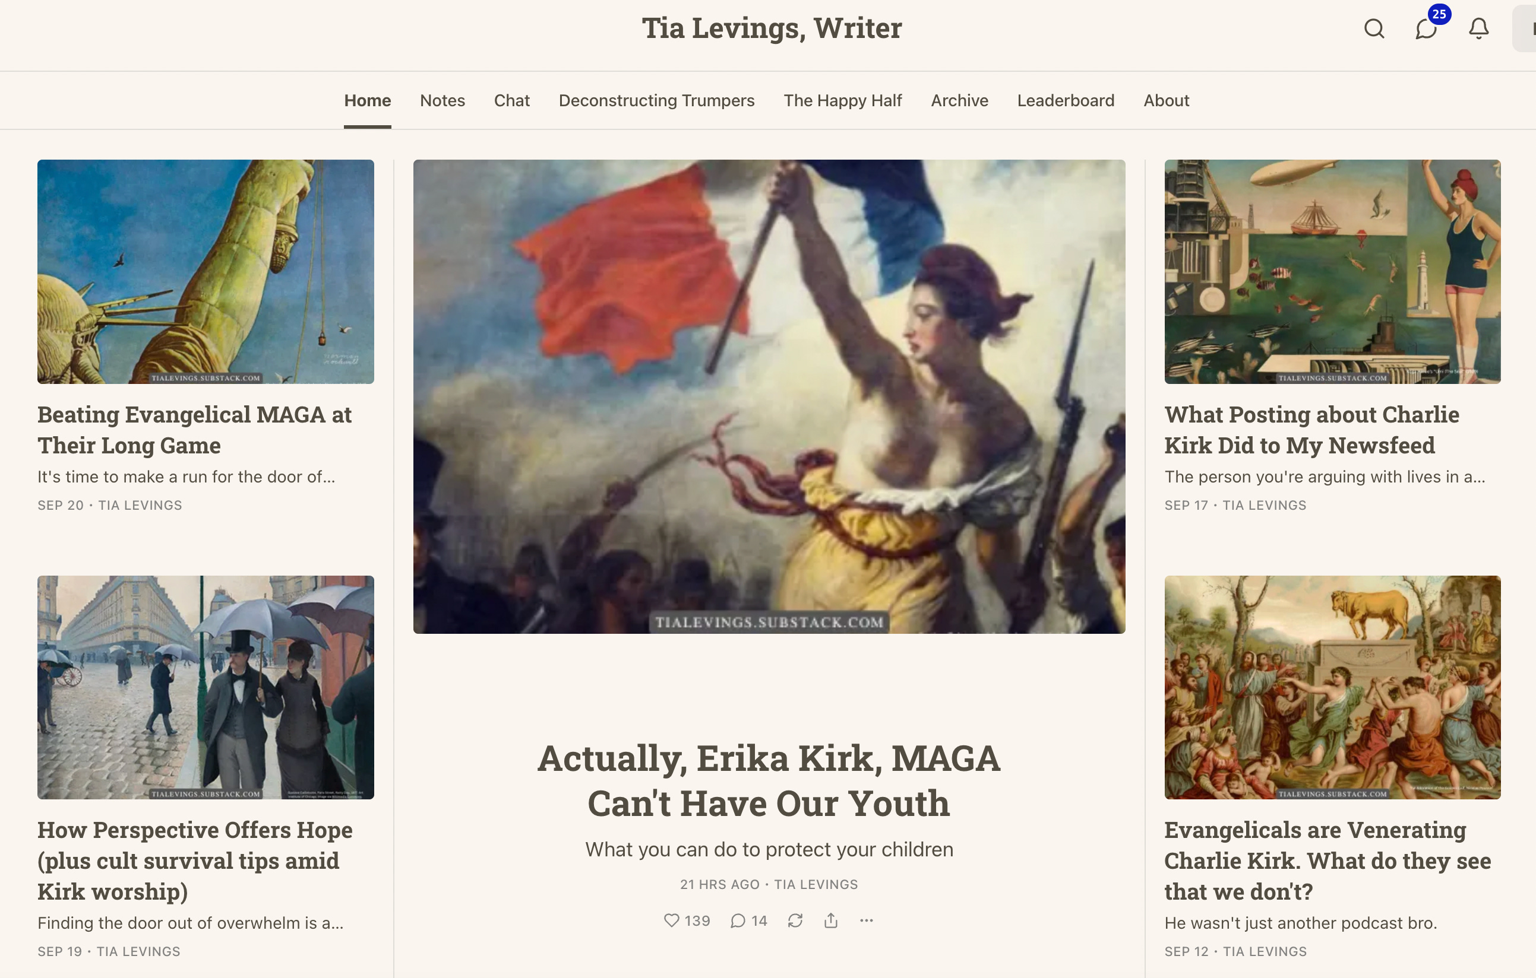Read Actually, Erika Kirk, MAGA Can't Have Our Youth
The height and width of the screenshot is (978, 1536).
click(x=769, y=780)
